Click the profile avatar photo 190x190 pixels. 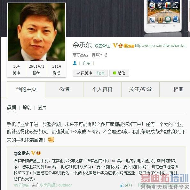click(x=36, y=32)
